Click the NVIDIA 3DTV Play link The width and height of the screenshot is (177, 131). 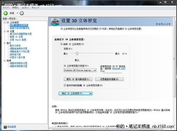tap(119, 69)
